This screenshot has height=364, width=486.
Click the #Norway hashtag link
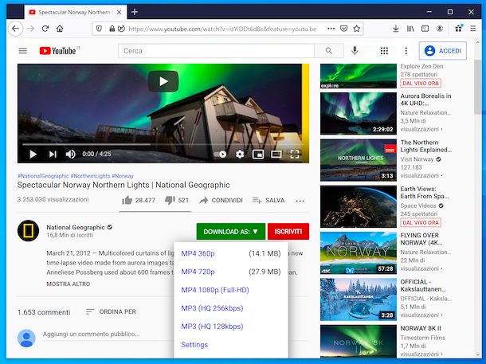coord(123,176)
